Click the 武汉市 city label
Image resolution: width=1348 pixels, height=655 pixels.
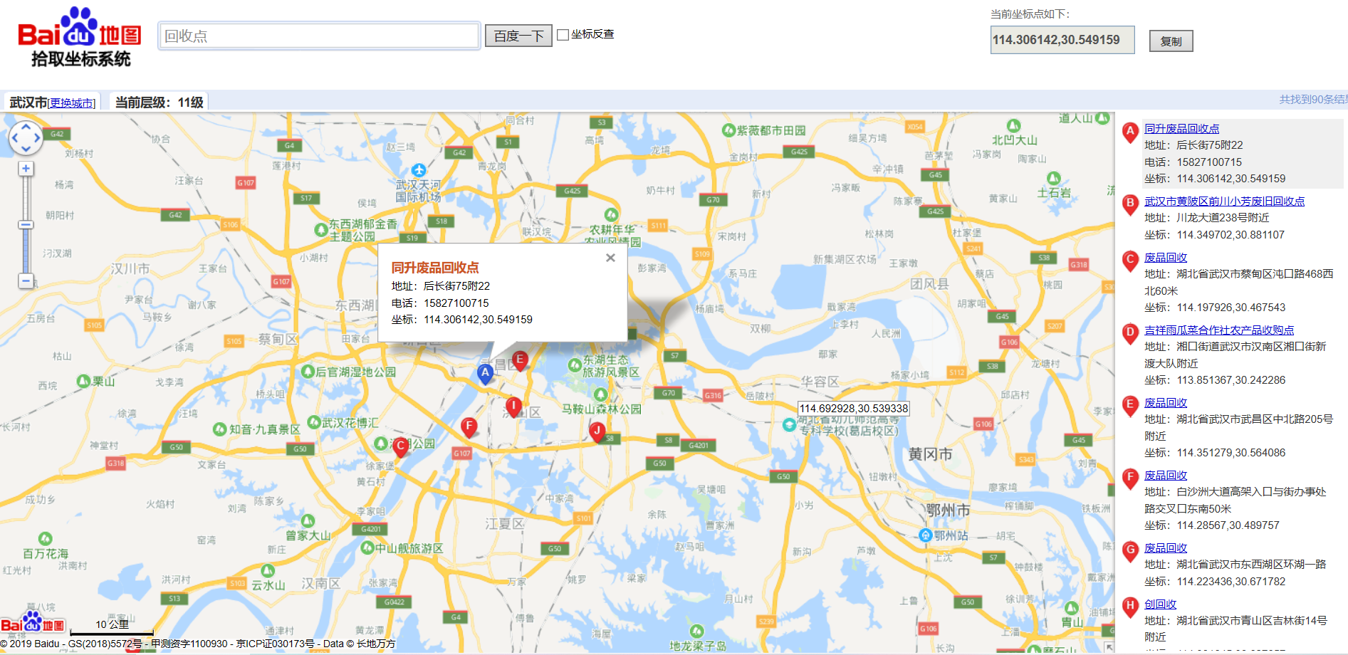coord(28,103)
